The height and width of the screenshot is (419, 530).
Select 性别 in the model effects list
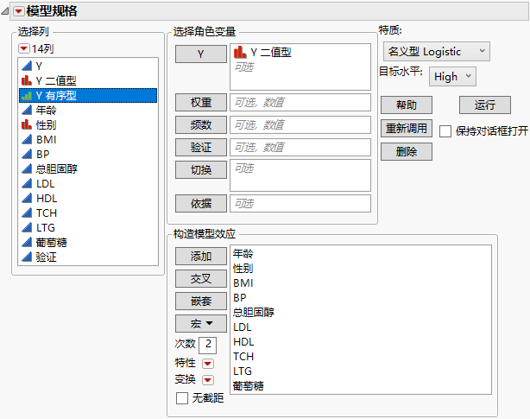pos(243,269)
